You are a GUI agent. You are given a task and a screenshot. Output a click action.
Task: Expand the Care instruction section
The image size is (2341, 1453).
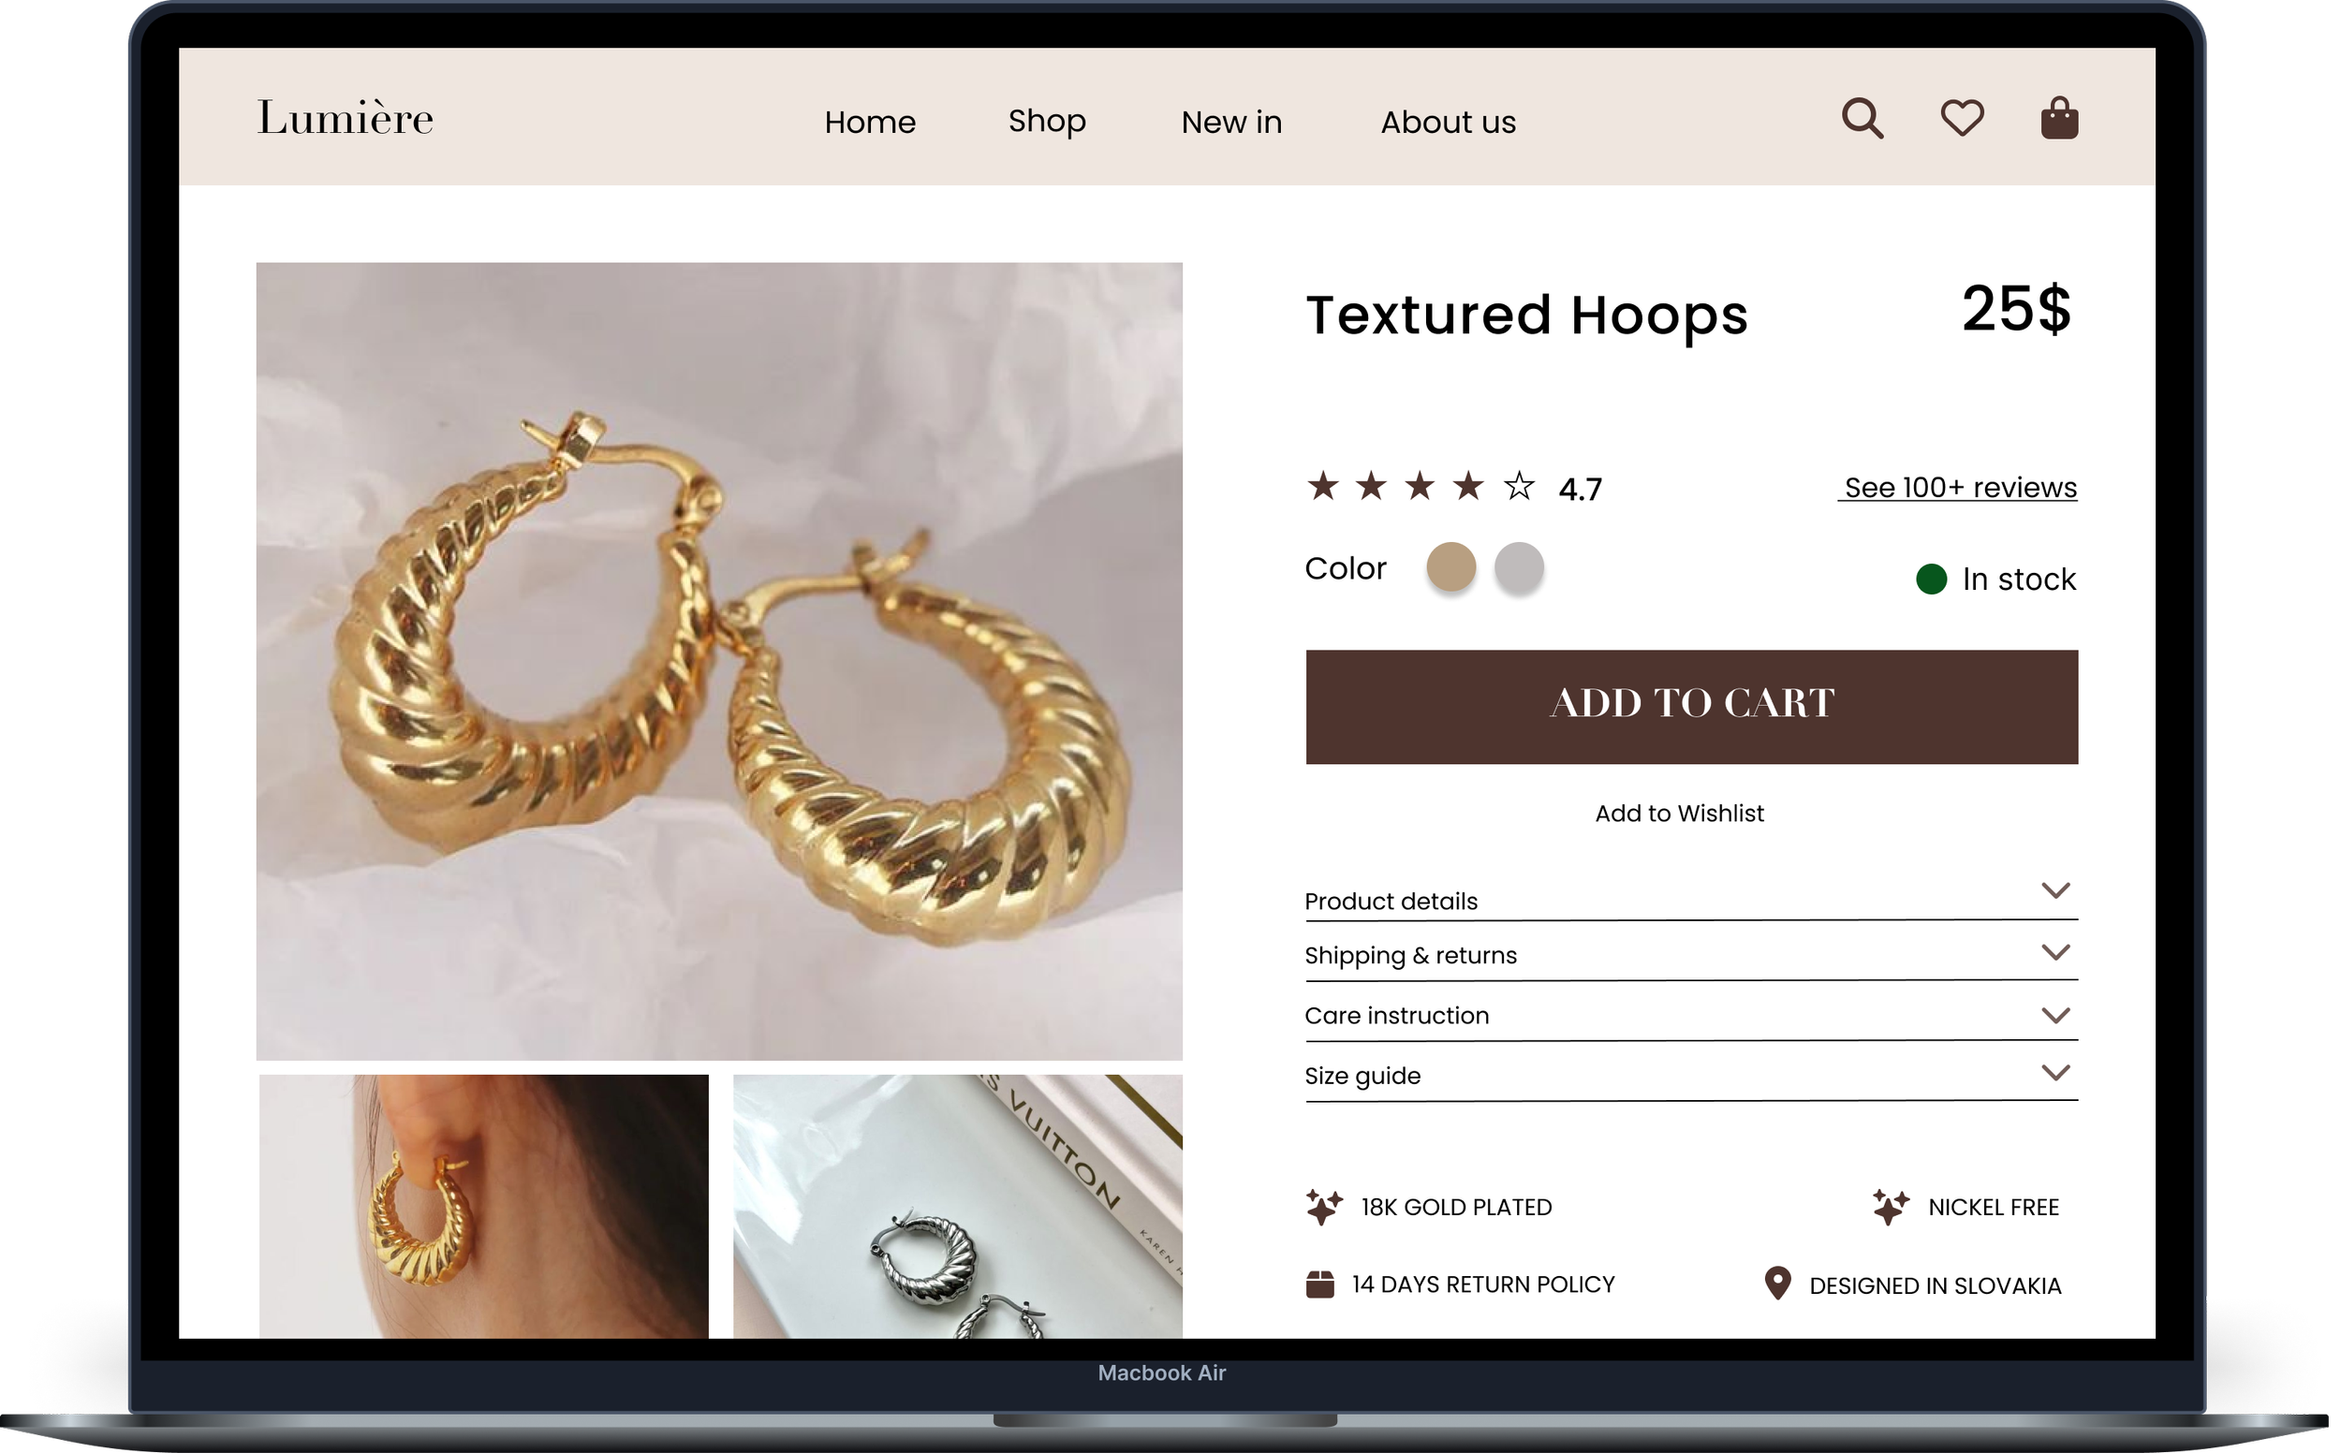pos(2054,1015)
